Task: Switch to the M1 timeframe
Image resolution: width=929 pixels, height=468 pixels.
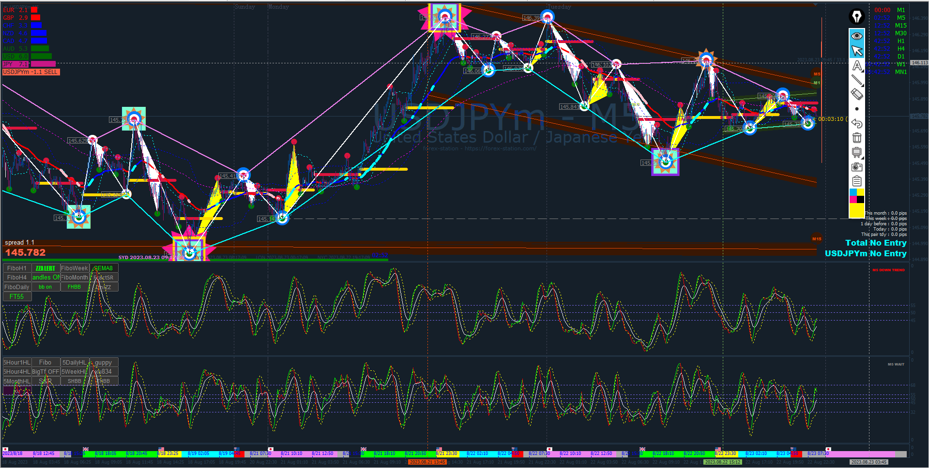Action: tap(901, 10)
